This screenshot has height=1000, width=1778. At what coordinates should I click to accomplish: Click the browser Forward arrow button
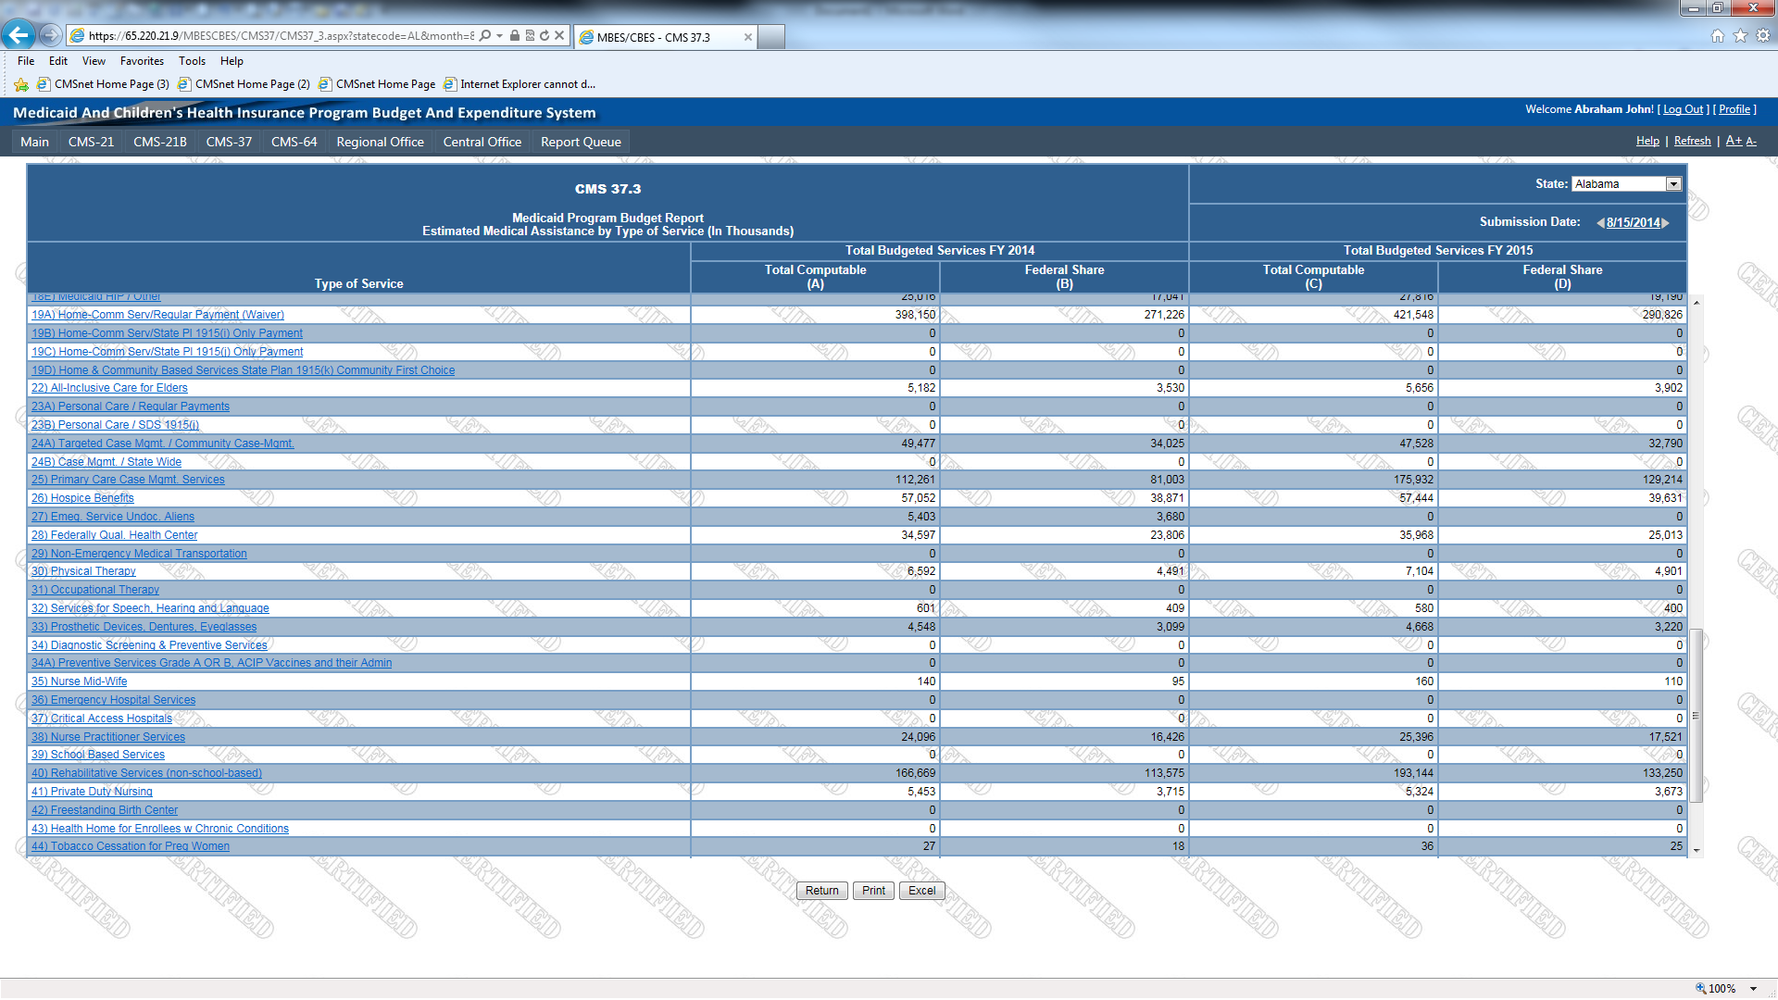click(x=51, y=36)
